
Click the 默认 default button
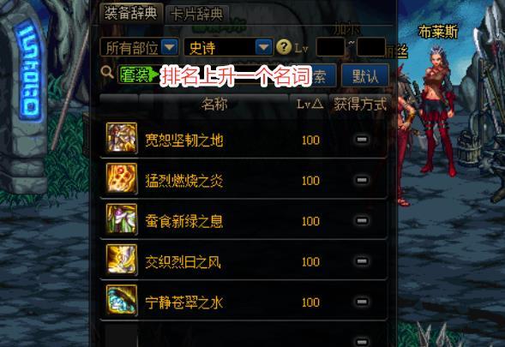tap(365, 75)
